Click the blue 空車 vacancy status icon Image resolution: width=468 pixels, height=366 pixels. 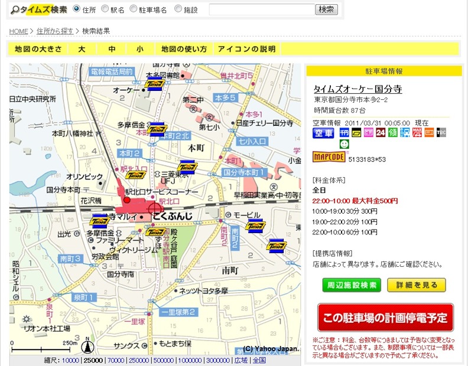[x=323, y=133]
